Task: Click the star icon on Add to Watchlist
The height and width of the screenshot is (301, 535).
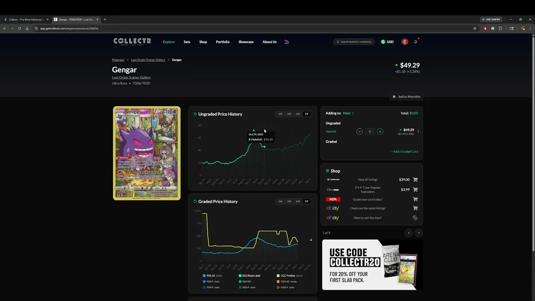Action: (394, 97)
